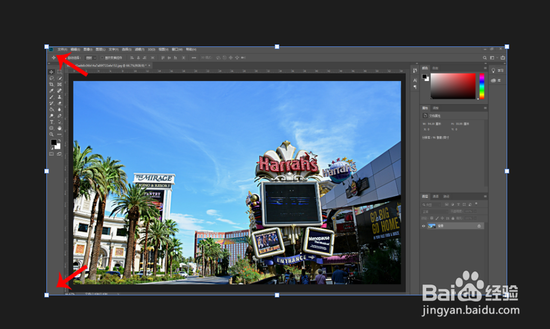Open the Color panel options menu
Image resolution: width=550 pixels, height=329 pixels.
[485, 68]
